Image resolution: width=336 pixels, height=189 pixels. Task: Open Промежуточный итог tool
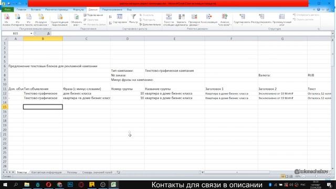click(x=282, y=20)
